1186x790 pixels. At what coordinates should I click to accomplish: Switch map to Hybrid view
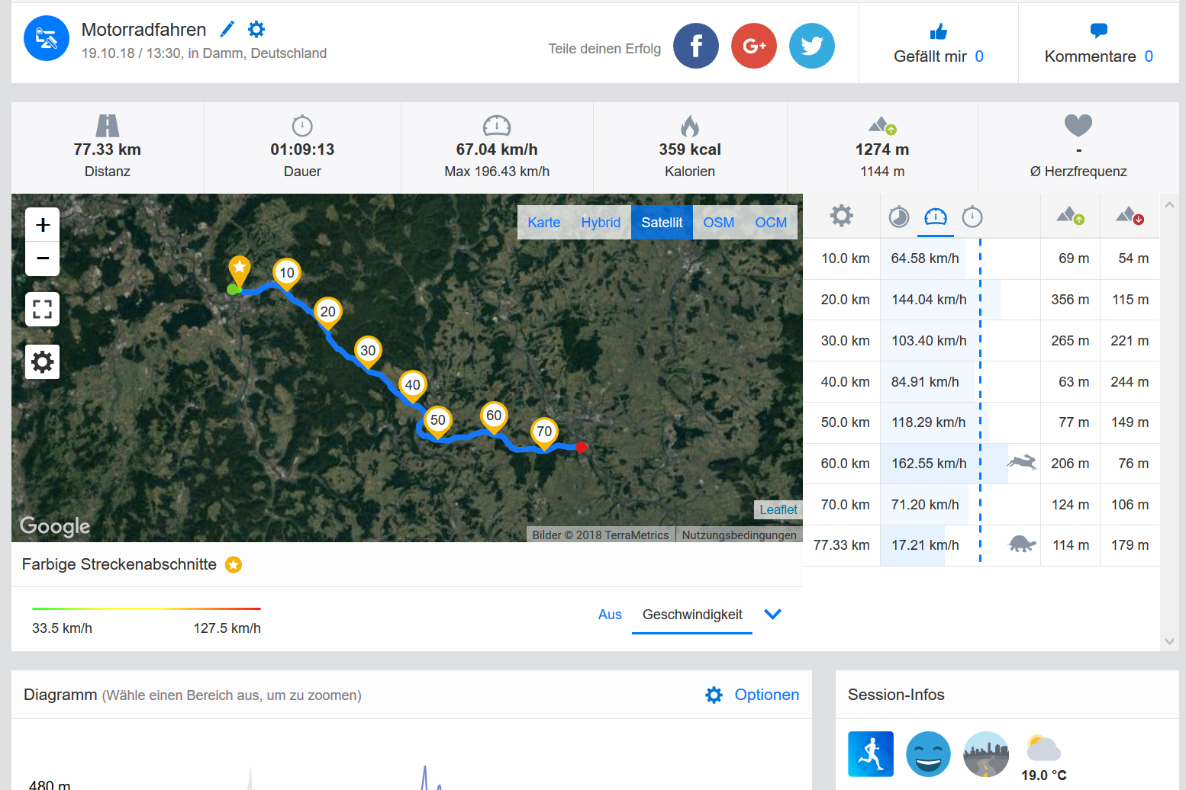(600, 223)
